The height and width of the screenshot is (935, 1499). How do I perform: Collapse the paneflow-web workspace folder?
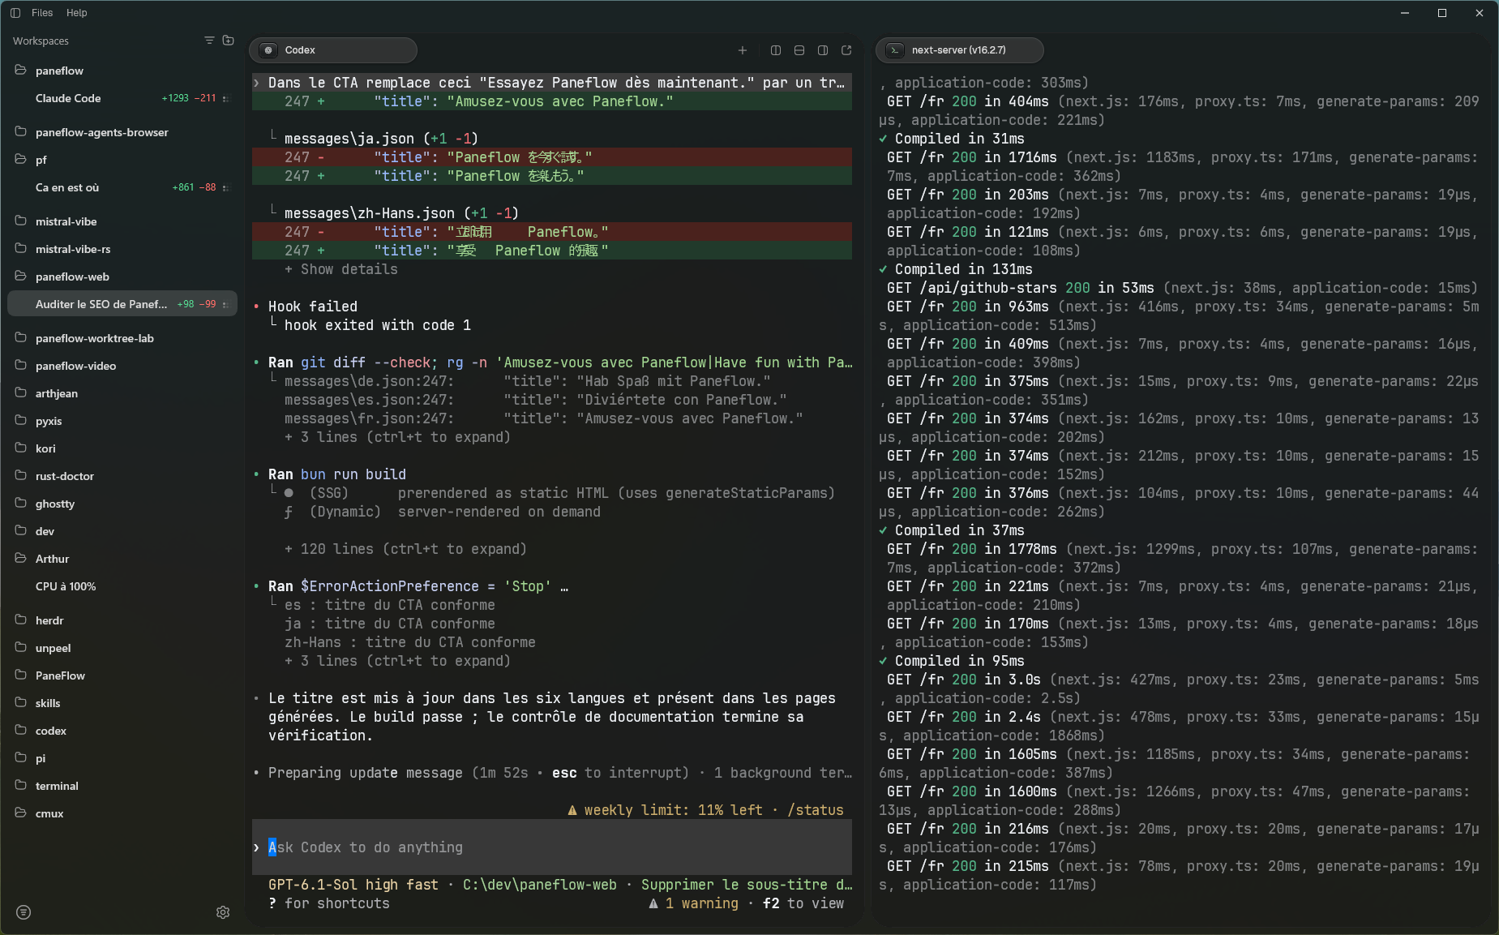[21, 277]
